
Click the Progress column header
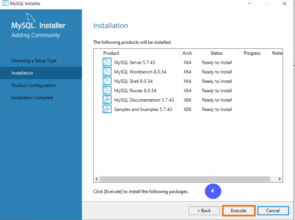[x=252, y=53]
